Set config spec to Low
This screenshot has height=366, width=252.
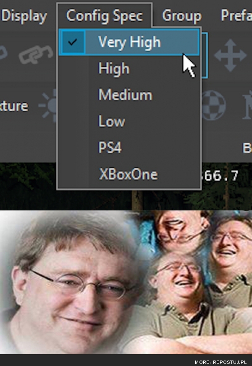[x=112, y=122]
